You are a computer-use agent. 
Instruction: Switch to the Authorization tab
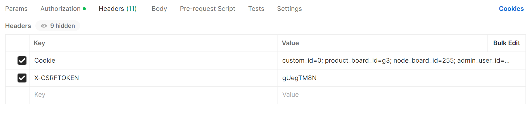click(60, 9)
